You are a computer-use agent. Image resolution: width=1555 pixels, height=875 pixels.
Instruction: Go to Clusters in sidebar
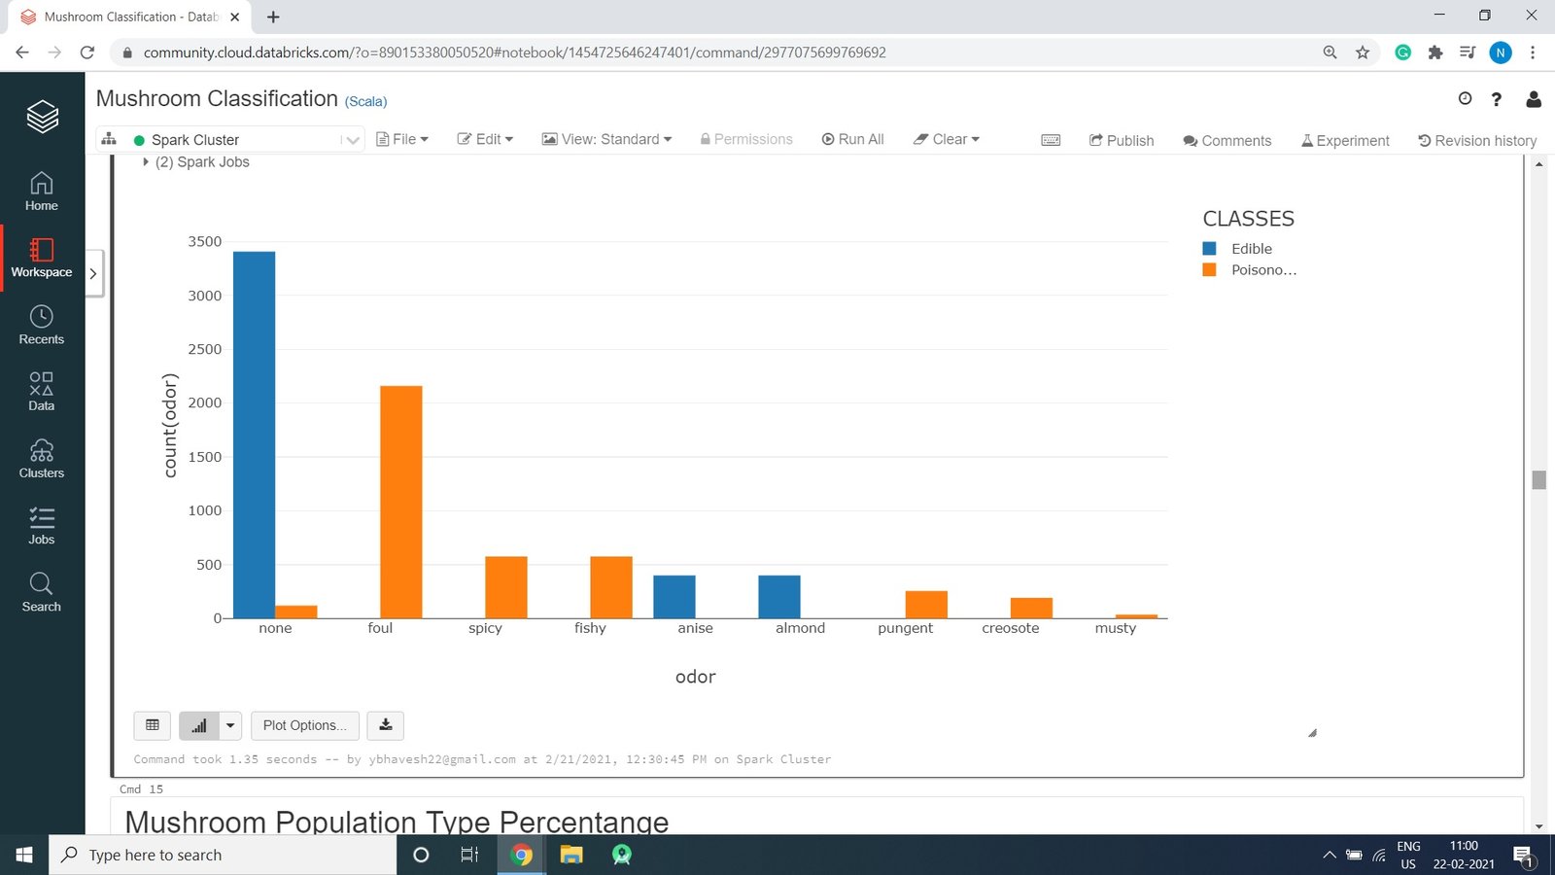pos(41,459)
